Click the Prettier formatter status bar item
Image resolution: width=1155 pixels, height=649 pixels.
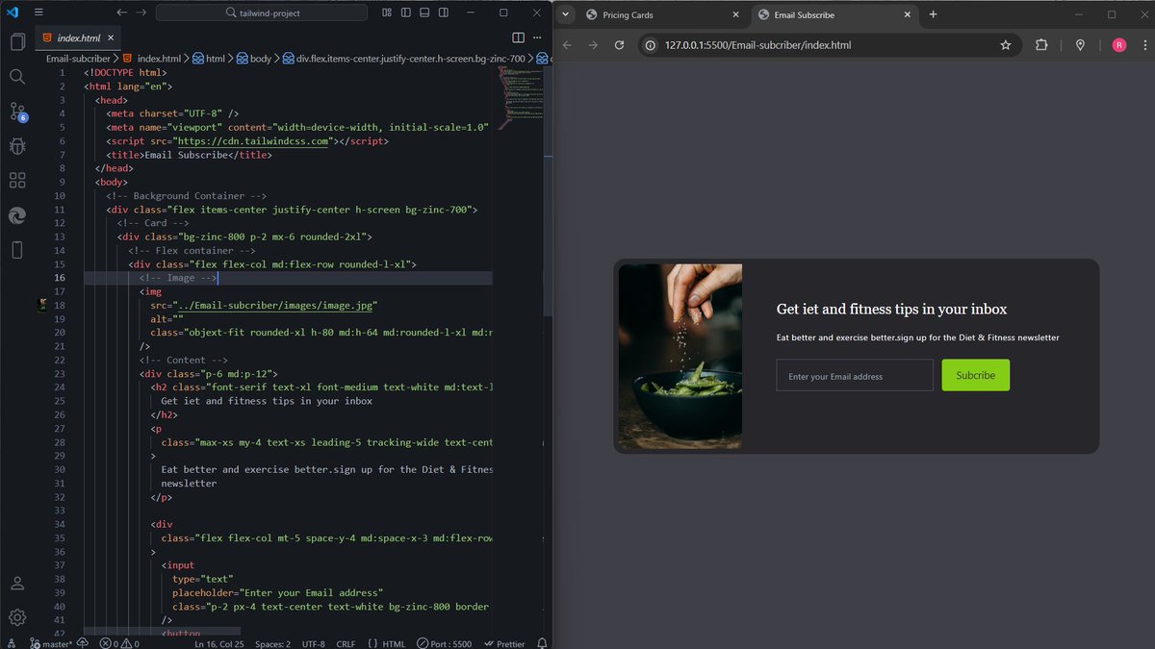coord(504,643)
